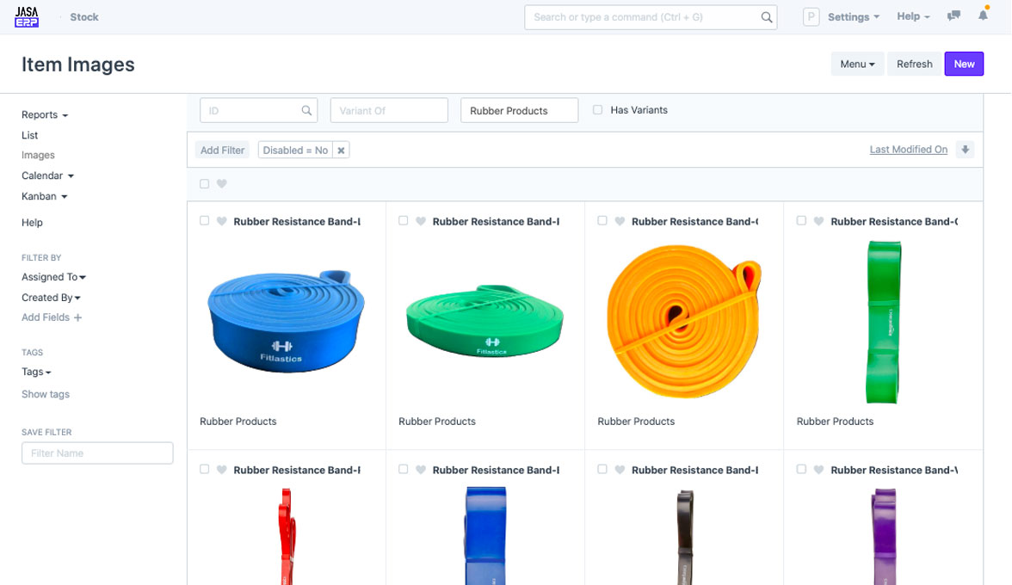Enable the Has Variants checkbox

point(597,110)
